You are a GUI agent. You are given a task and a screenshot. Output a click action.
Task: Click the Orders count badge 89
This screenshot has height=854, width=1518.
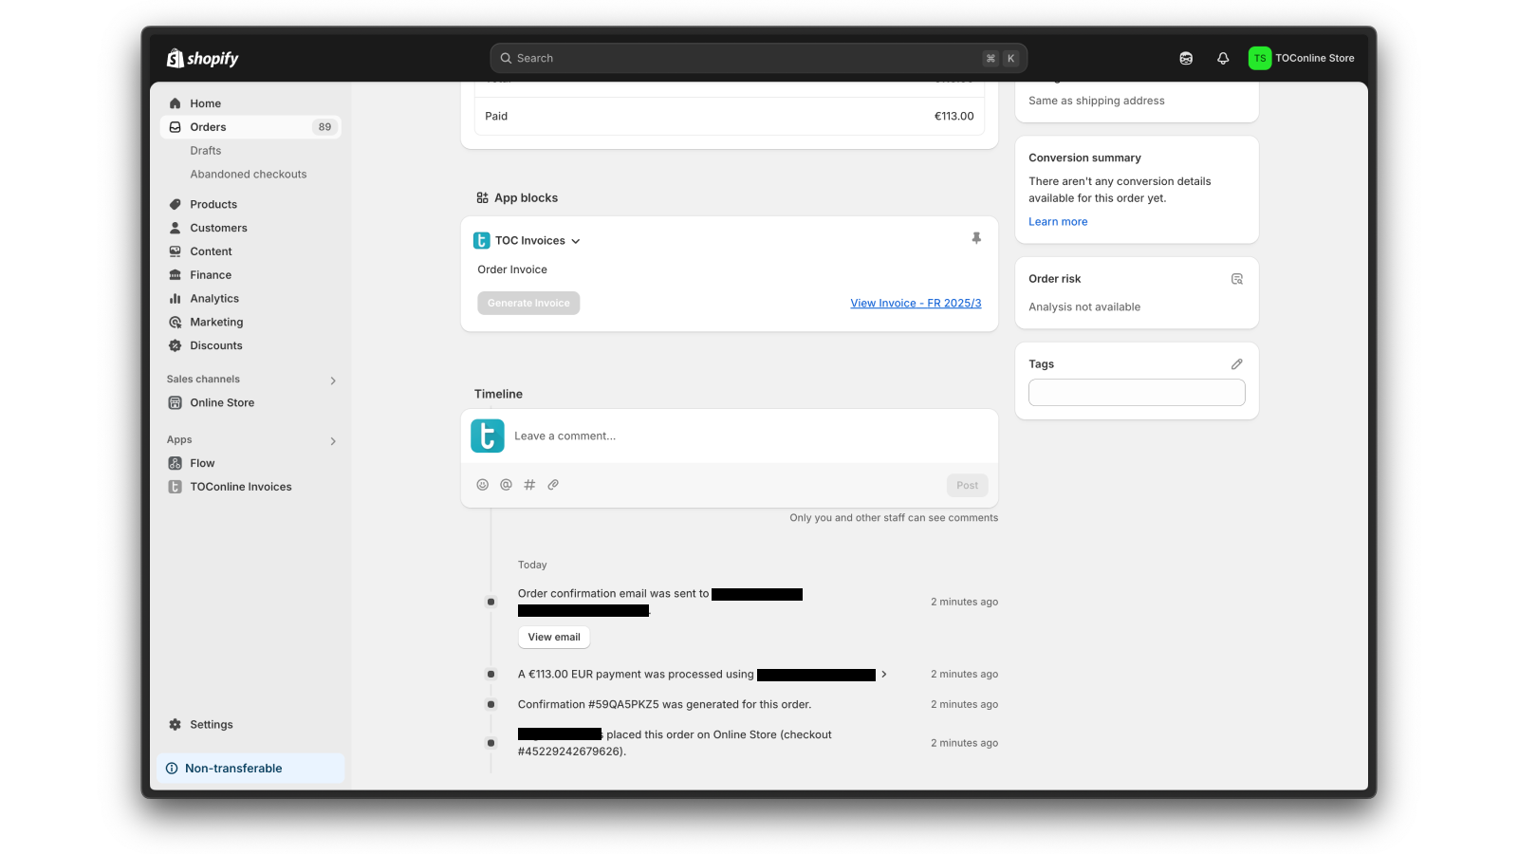(x=324, y=127)
